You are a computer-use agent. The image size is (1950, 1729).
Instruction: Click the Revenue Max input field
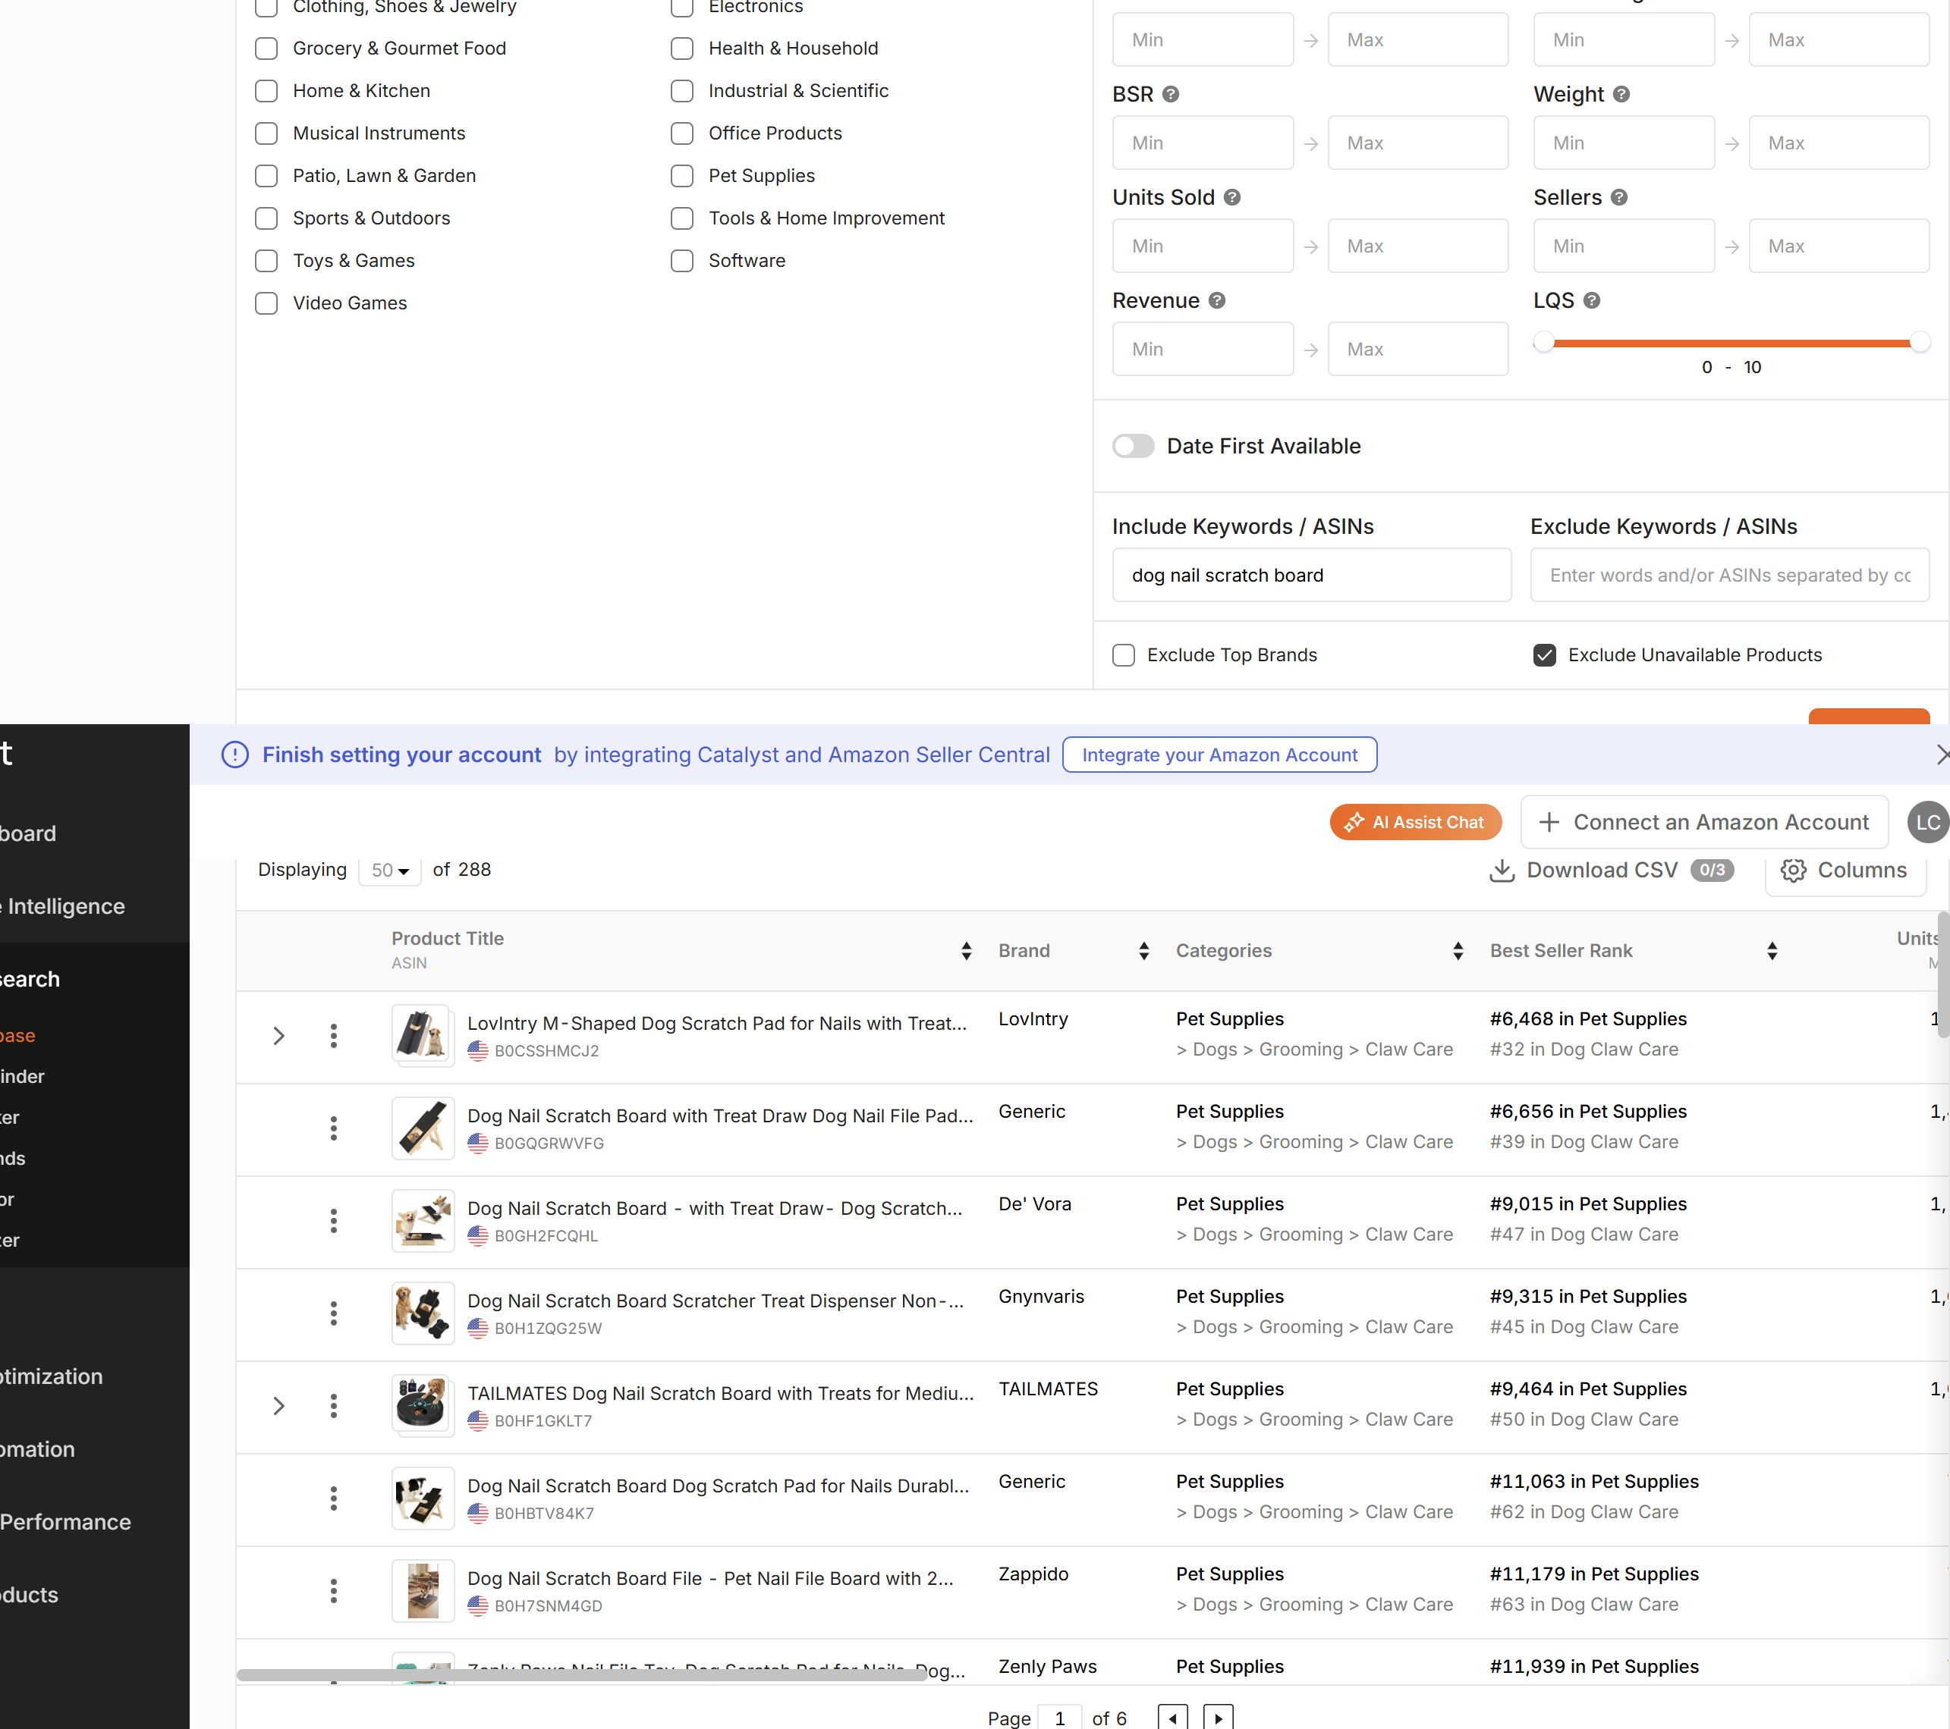point(1417,349)
